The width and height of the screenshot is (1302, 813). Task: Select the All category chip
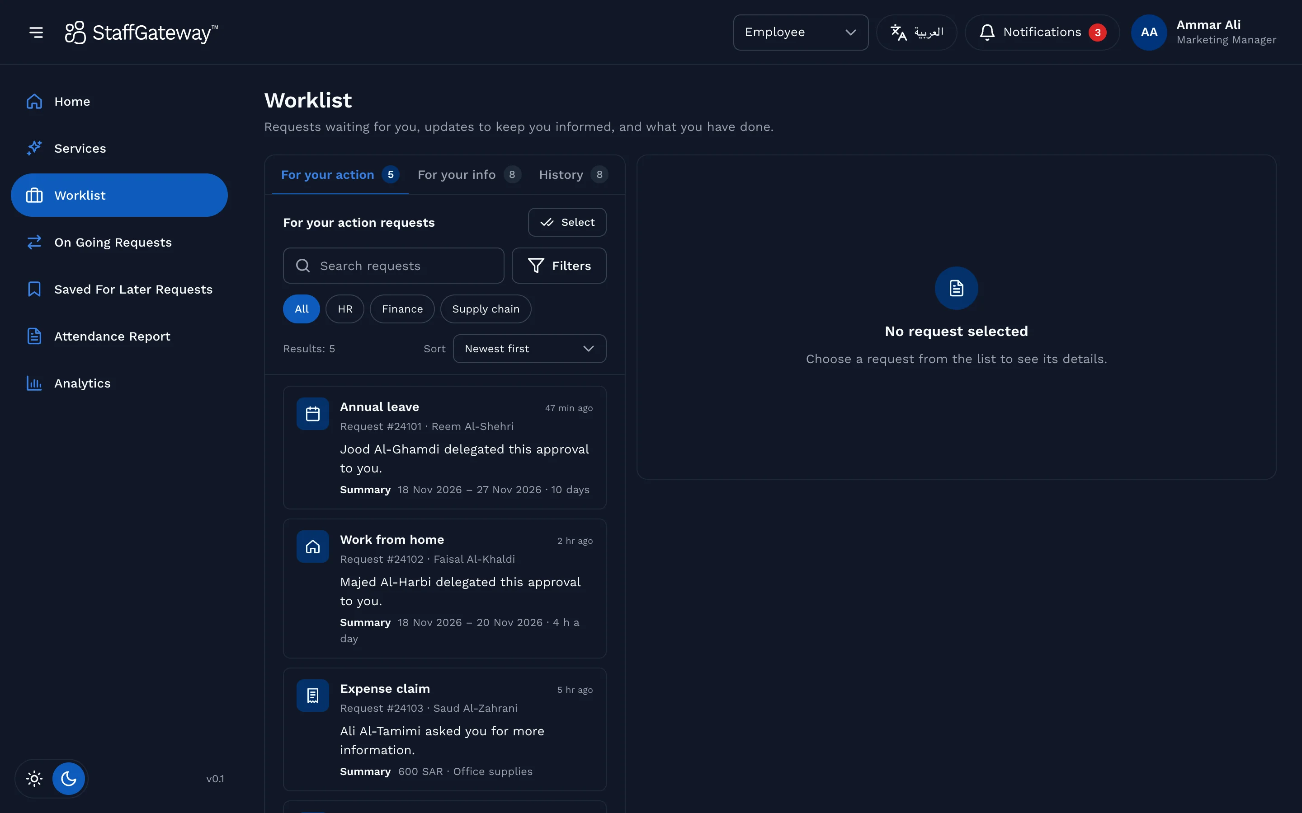[x=301, y=309]
